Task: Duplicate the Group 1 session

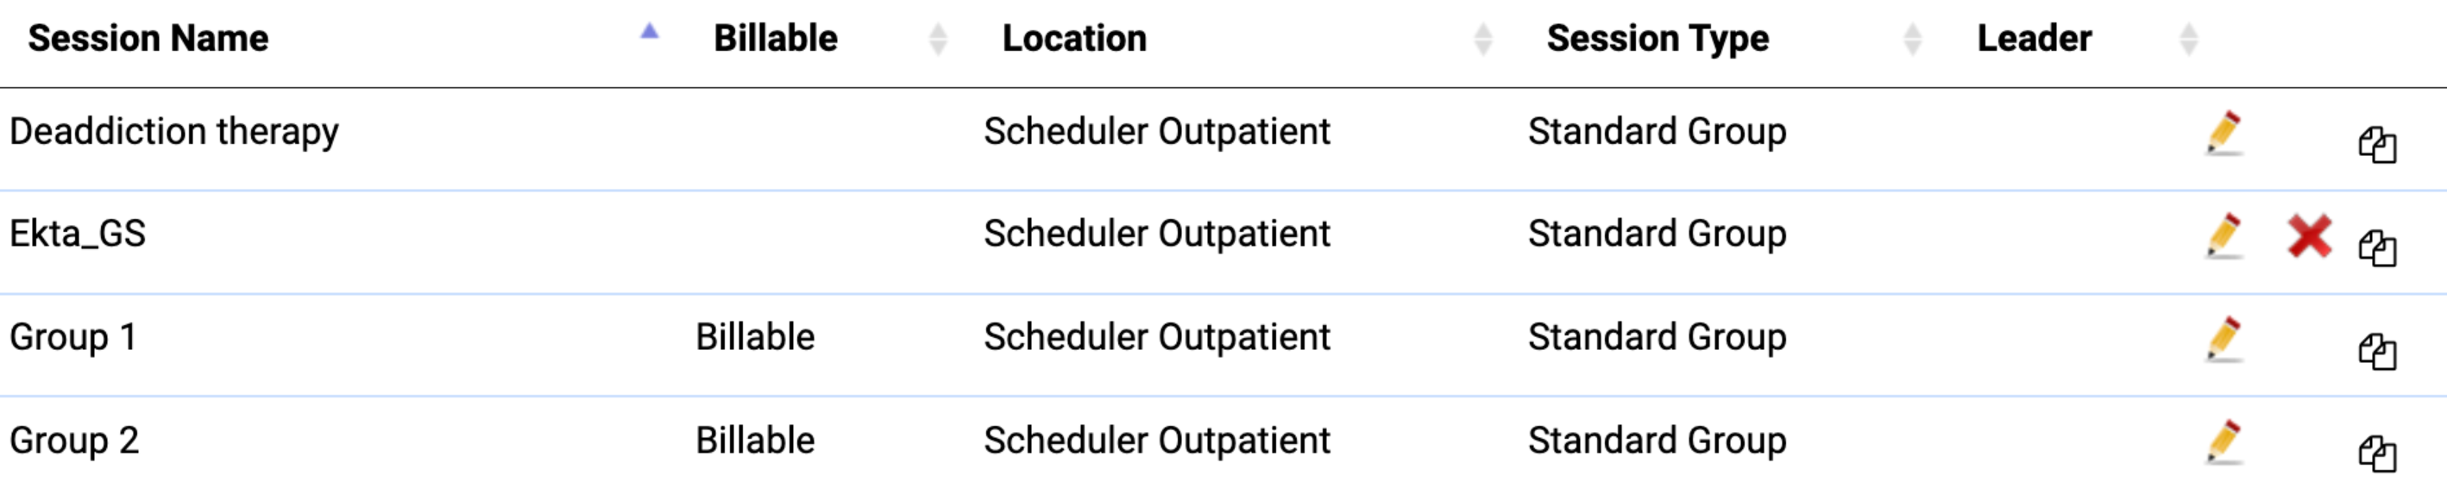Action: pos(2377,353)
